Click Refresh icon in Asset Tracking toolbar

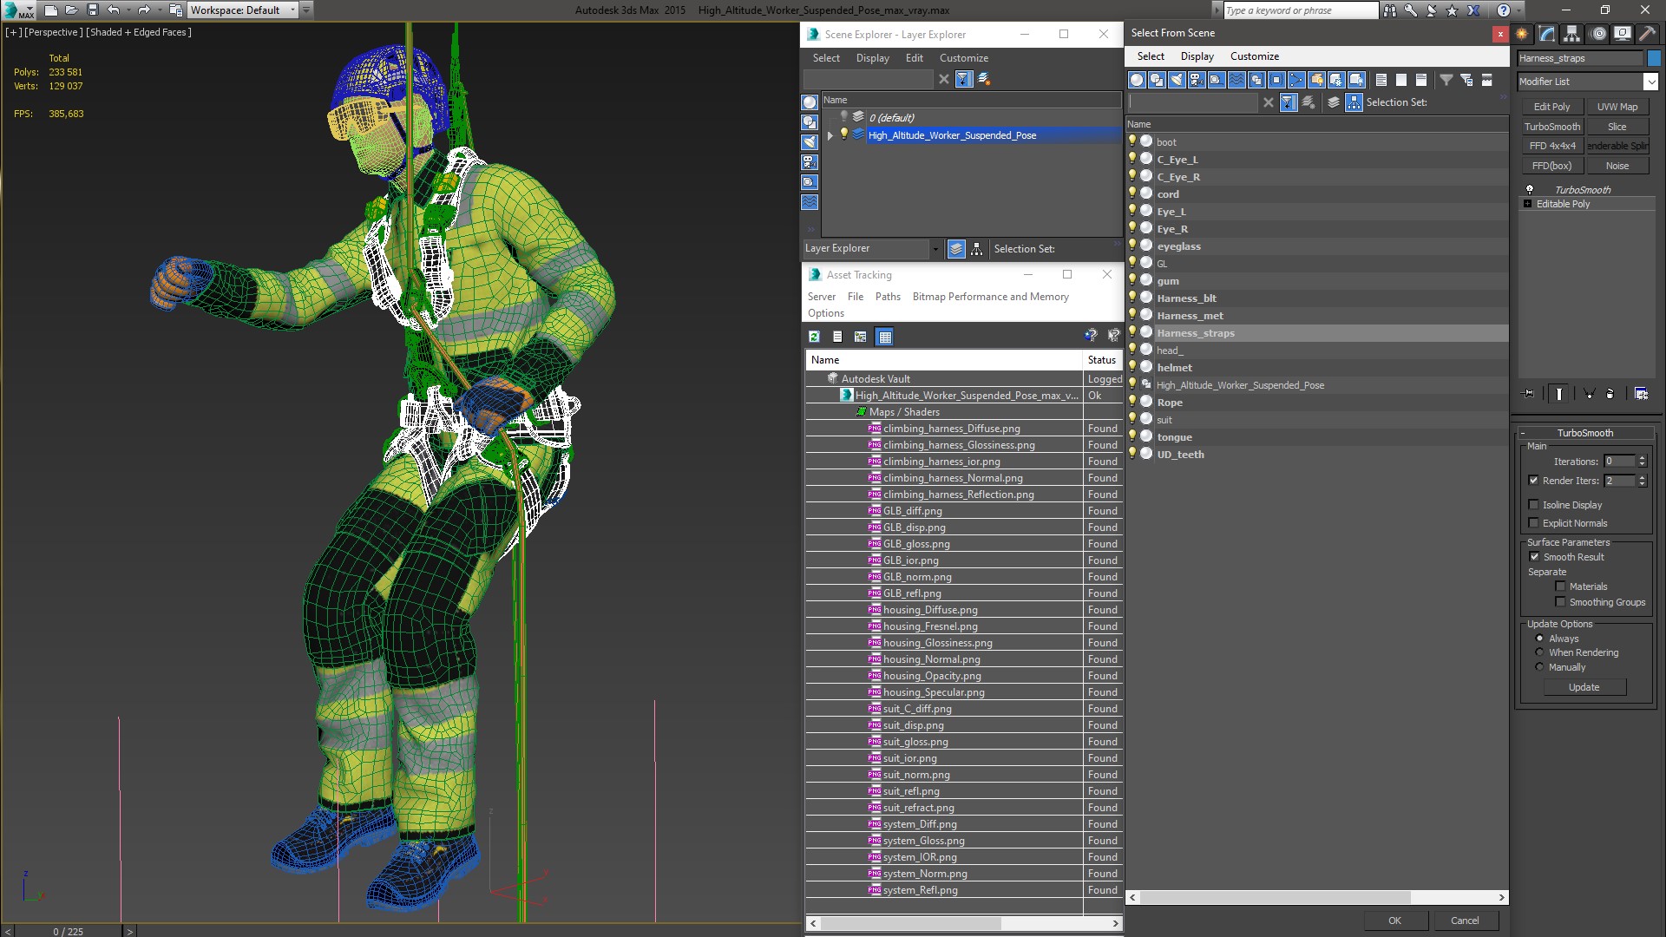click(814, 337)
